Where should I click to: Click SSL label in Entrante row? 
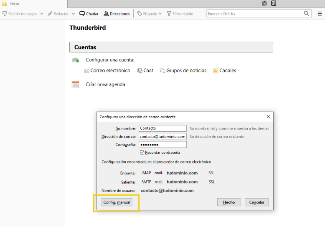click(x=211, y=173)
